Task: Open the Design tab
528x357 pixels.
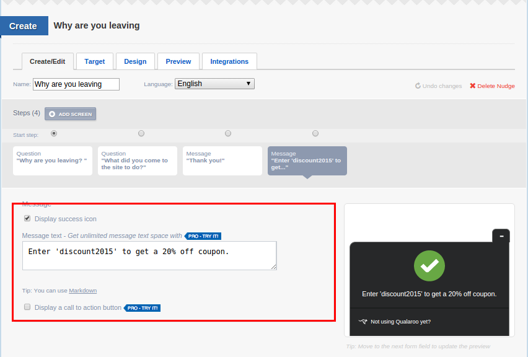Action: pyautogui.click(x=135, y=61)
